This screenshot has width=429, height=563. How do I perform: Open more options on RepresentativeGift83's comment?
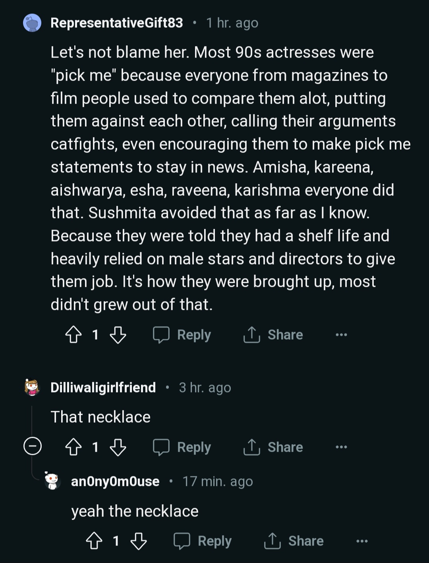[341, 335]
